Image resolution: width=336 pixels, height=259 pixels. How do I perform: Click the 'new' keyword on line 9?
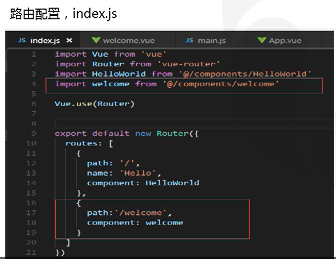[x=143, y=134]
